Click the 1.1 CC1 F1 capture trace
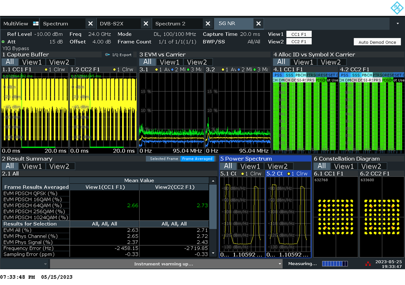Image resolution: width=405 pixels, height=285 pixels. click(35, 110)
